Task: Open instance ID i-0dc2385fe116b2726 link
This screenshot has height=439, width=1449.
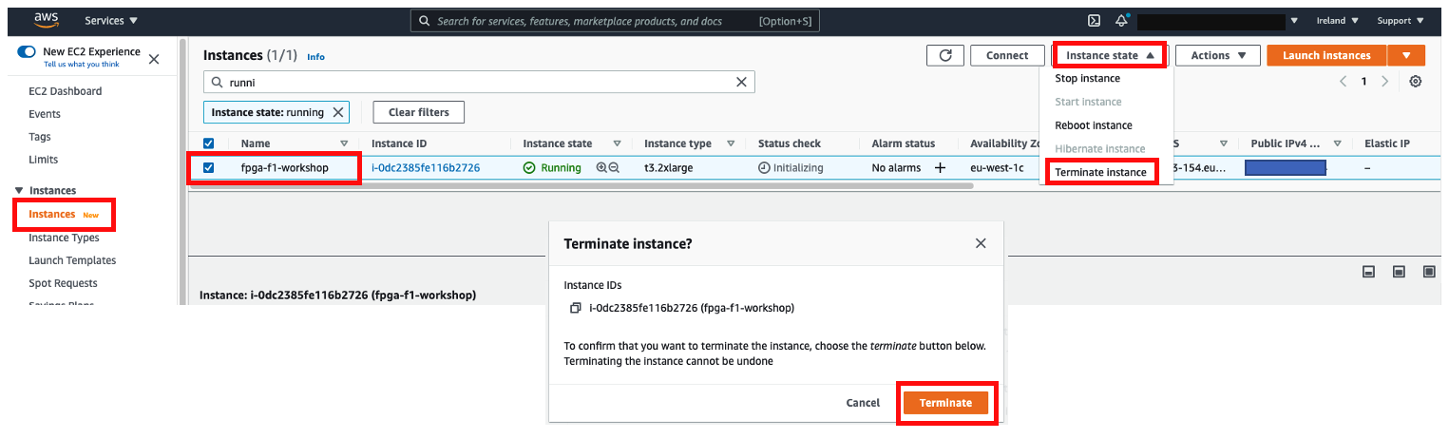Action: click(425, 168)
